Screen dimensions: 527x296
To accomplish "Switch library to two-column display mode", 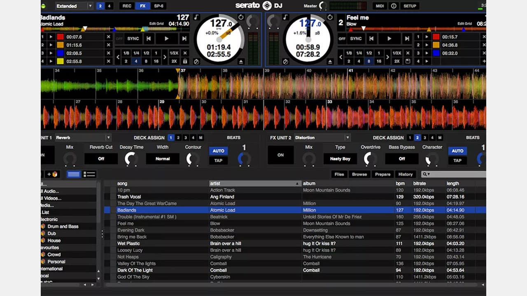I will click(89, 174).
